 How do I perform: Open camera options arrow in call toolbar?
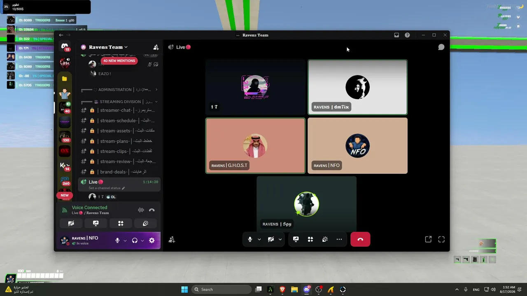tap(280, 239)
